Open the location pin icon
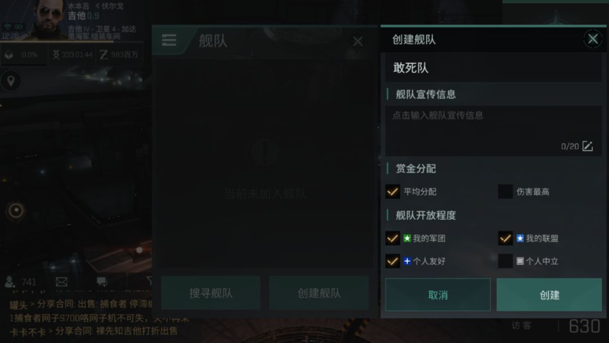This screenshot has width=609, height=343. [11, 81]
